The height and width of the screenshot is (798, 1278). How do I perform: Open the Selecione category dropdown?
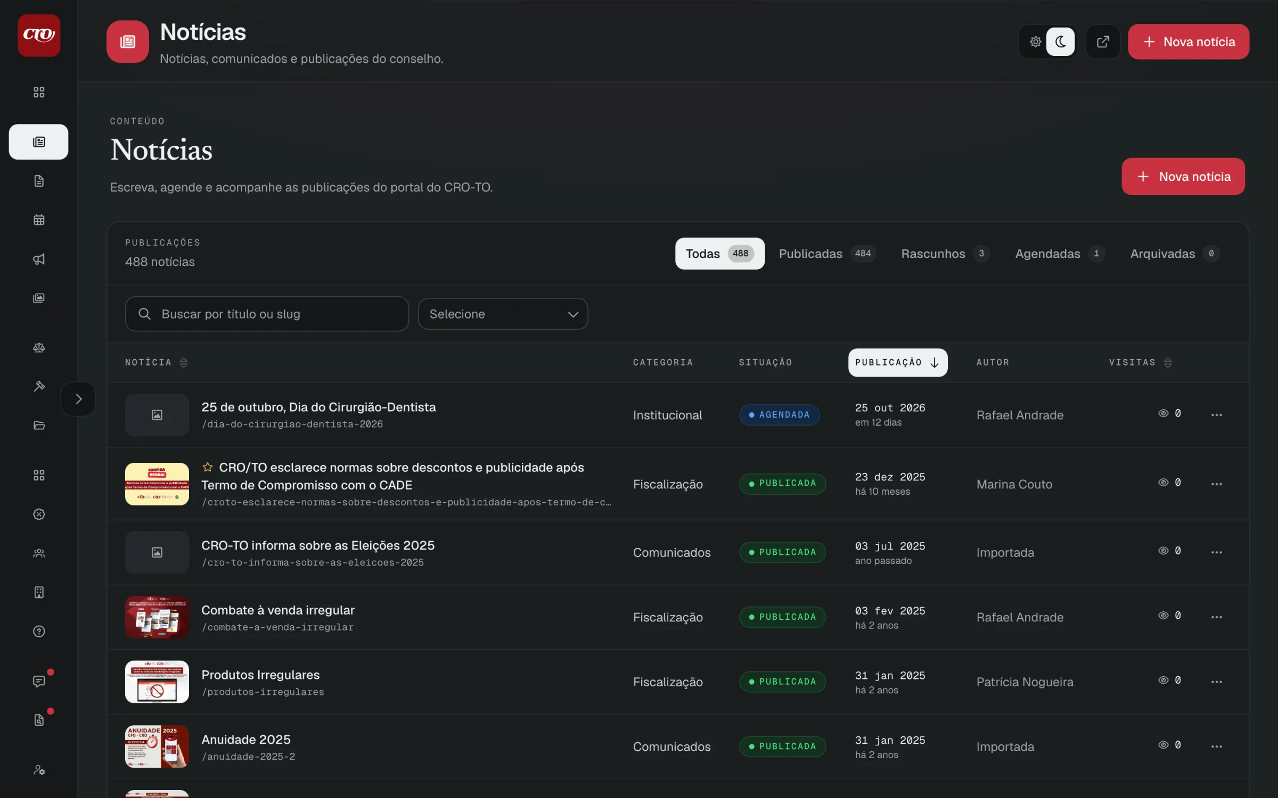click(x=503, y=314)
